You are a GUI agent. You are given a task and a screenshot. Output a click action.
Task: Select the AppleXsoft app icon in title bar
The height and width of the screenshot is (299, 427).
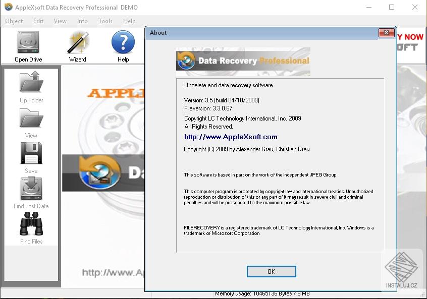[x=9, y=7]
